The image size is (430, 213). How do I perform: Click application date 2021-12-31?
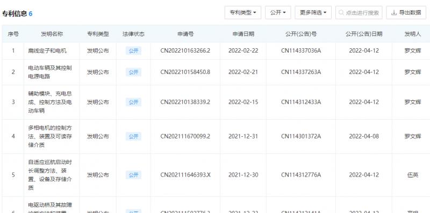point(243,136)
